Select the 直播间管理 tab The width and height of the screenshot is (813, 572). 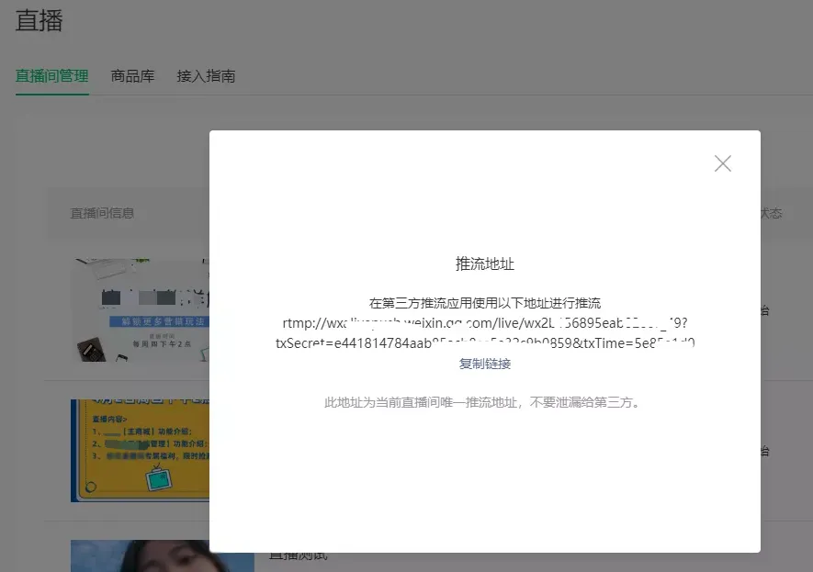pyautogui.click(x=51, y=76)
